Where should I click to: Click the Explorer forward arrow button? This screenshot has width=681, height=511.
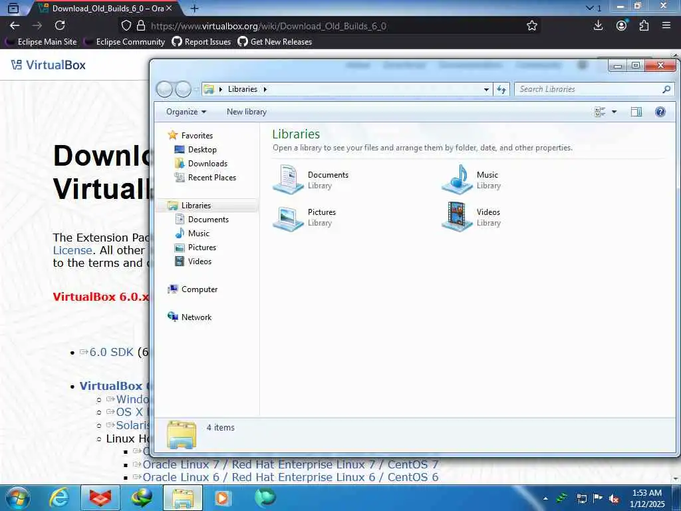[x=183, y=89]
